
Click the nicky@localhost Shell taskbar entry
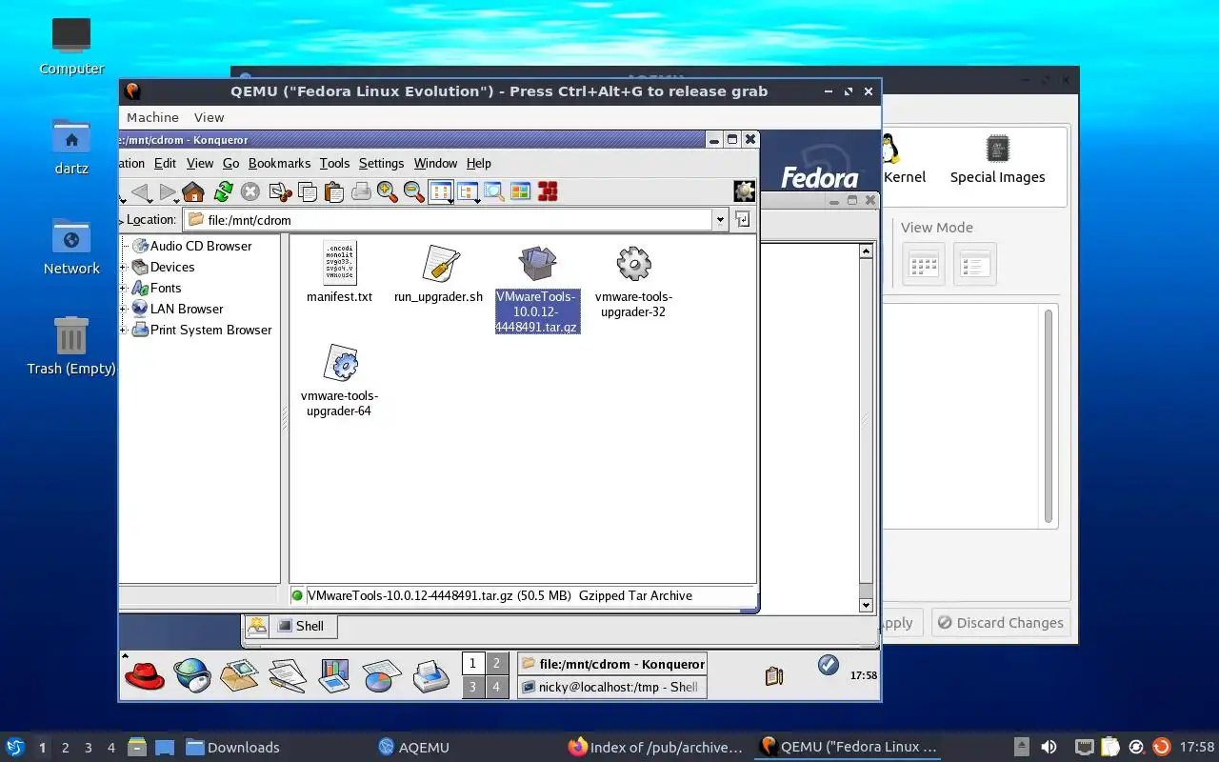611,687
